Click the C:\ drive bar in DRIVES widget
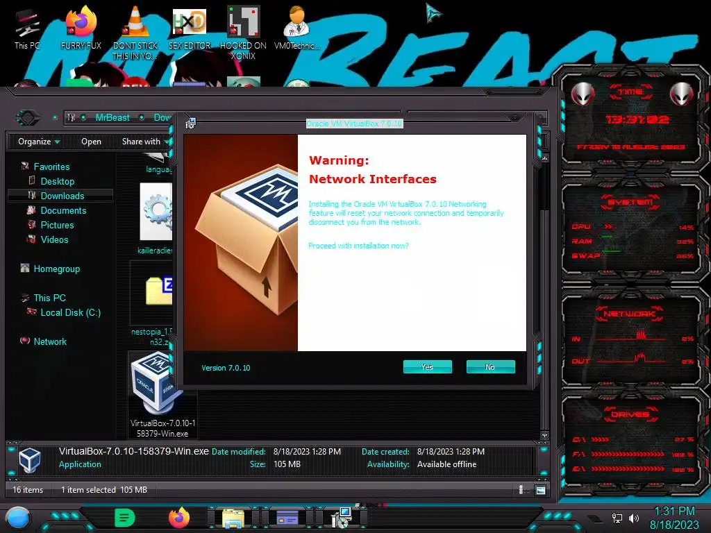Image resolution: width=711 pixels, height=533 pixels. click(633, 439)
